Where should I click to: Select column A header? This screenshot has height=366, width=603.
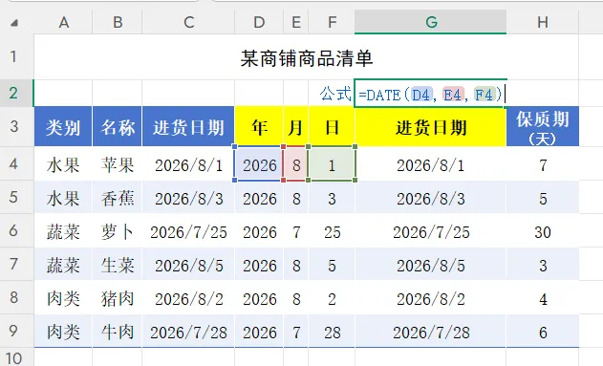[63, 22]
